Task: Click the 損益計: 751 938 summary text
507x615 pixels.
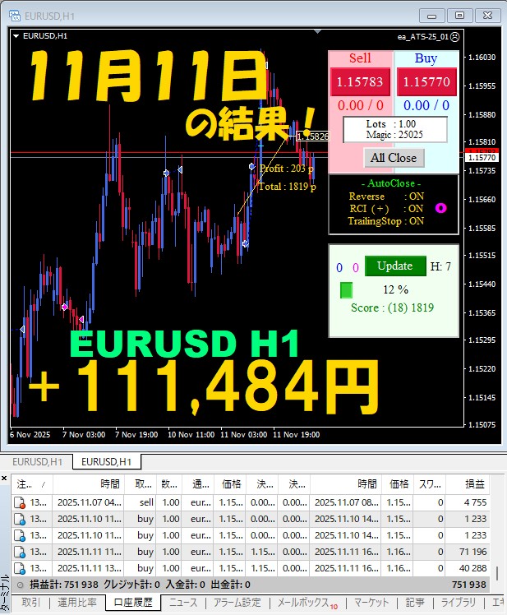Action: [64, 585]
